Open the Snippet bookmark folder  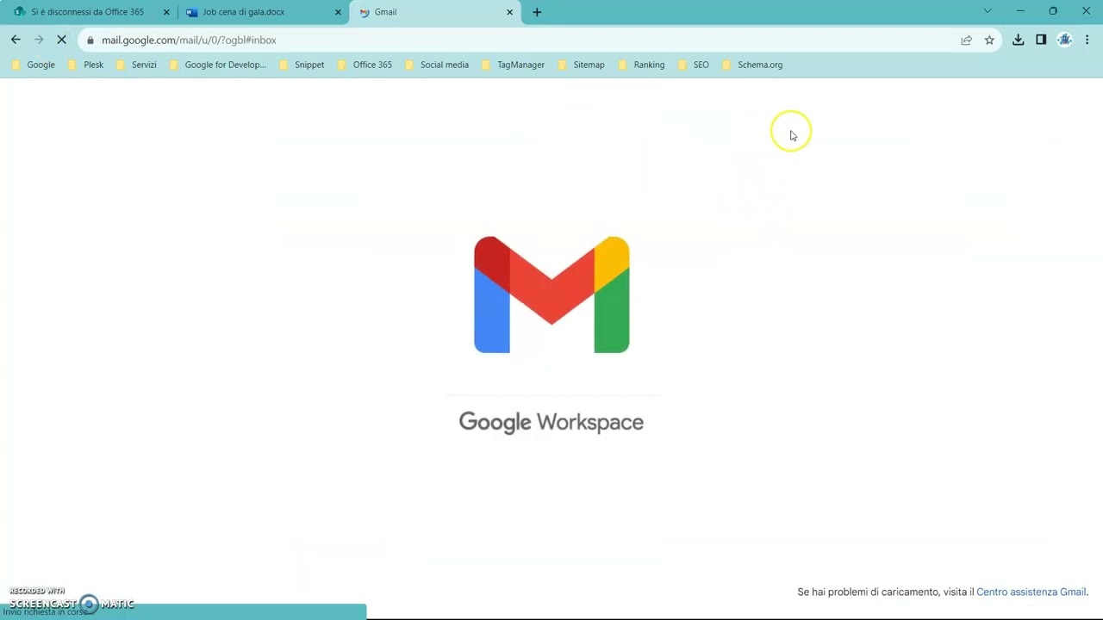click(302, 65)
